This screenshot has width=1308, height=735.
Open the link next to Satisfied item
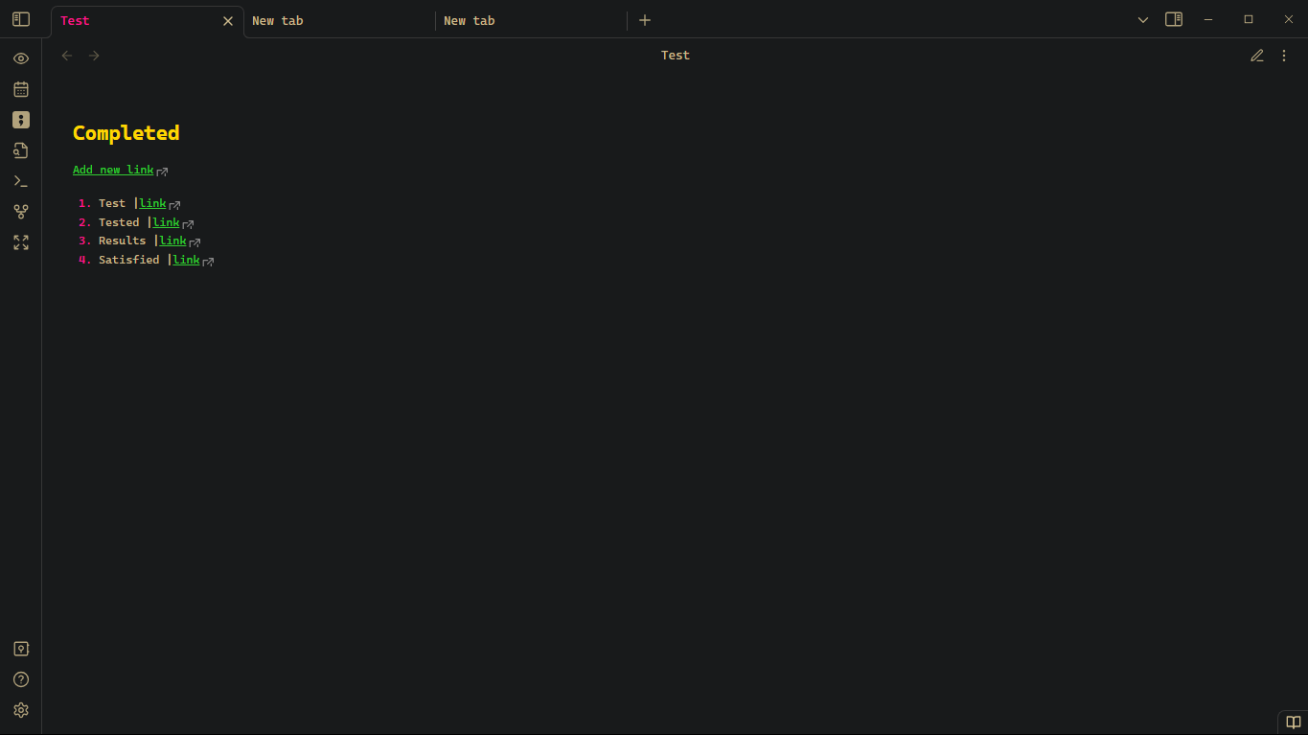click(x=187, y=260)
